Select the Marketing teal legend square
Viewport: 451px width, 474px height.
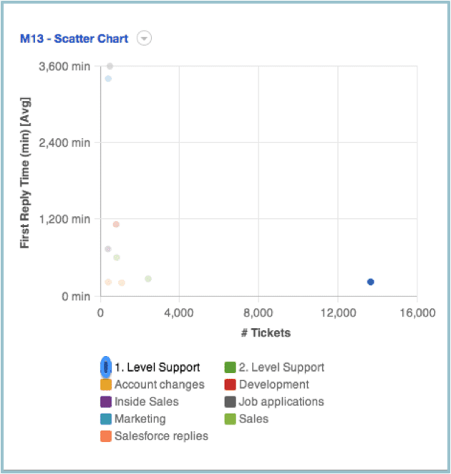tap(106, 419)
